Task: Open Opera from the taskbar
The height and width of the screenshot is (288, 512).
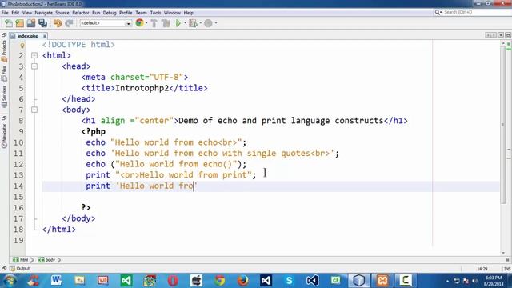Action: (173, 281)
